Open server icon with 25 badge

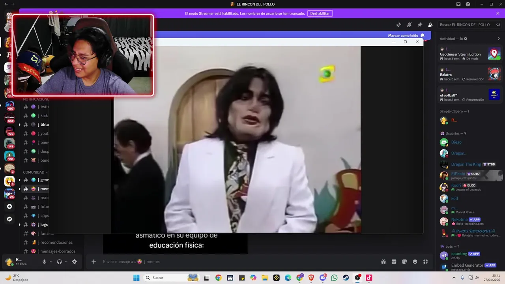pos(9,194)
